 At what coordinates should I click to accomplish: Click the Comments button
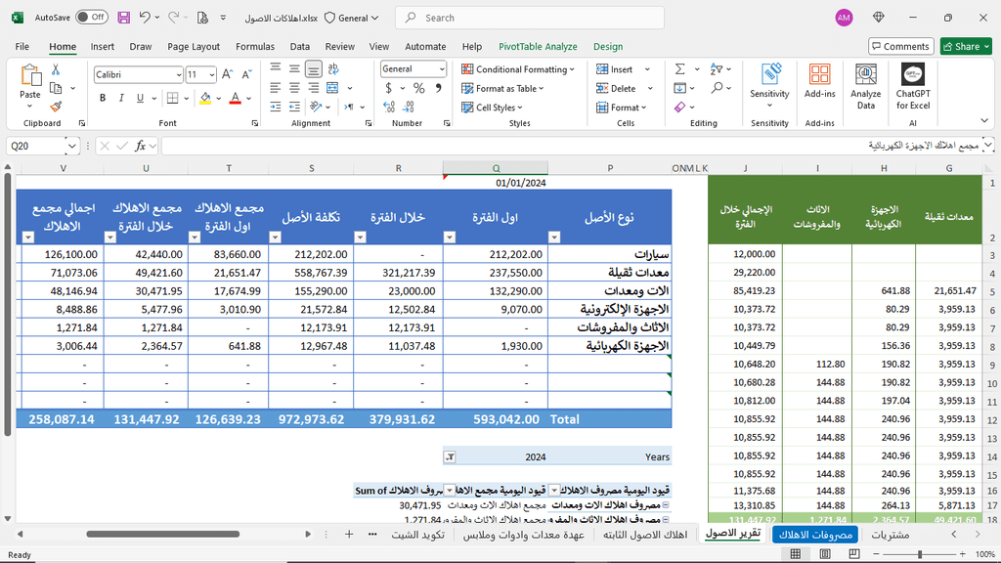(899, 46)
